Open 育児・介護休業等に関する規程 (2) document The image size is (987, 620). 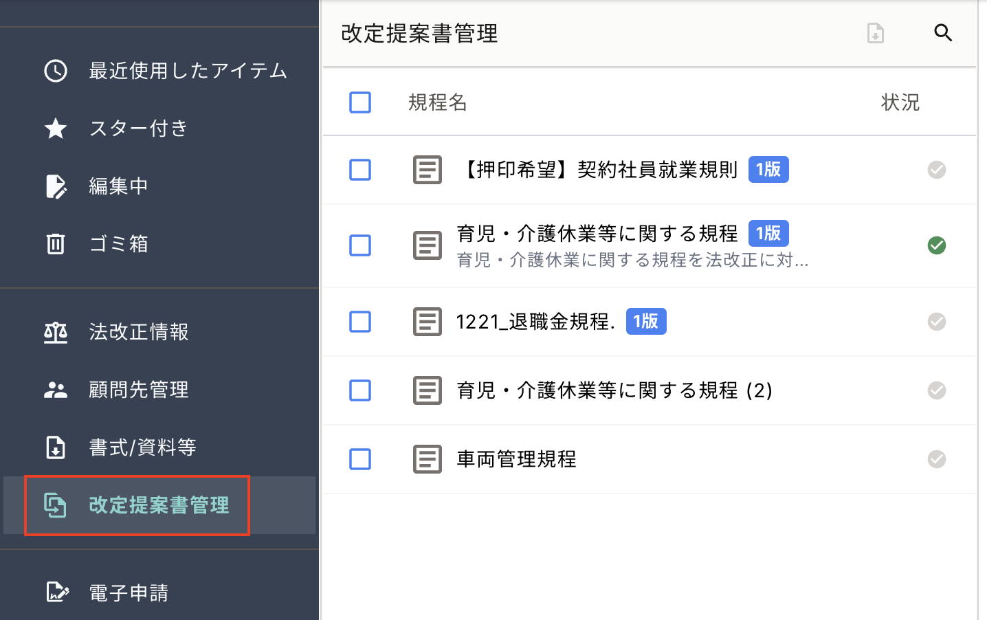point(614,390)
